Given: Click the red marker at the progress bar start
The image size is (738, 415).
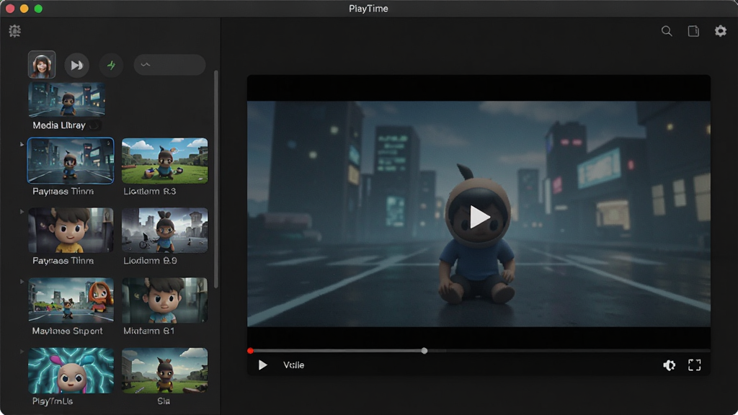Looking at the screenshot, I should point(250,351).
